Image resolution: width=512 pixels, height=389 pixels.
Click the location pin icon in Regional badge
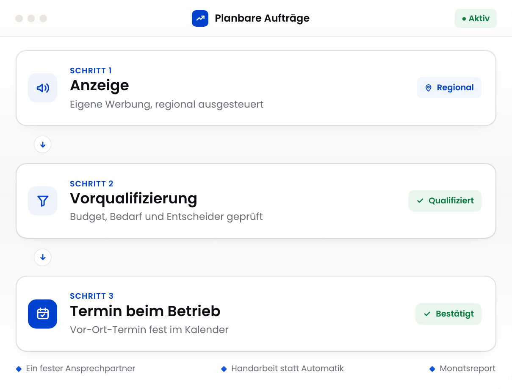(x=428, y=88)
